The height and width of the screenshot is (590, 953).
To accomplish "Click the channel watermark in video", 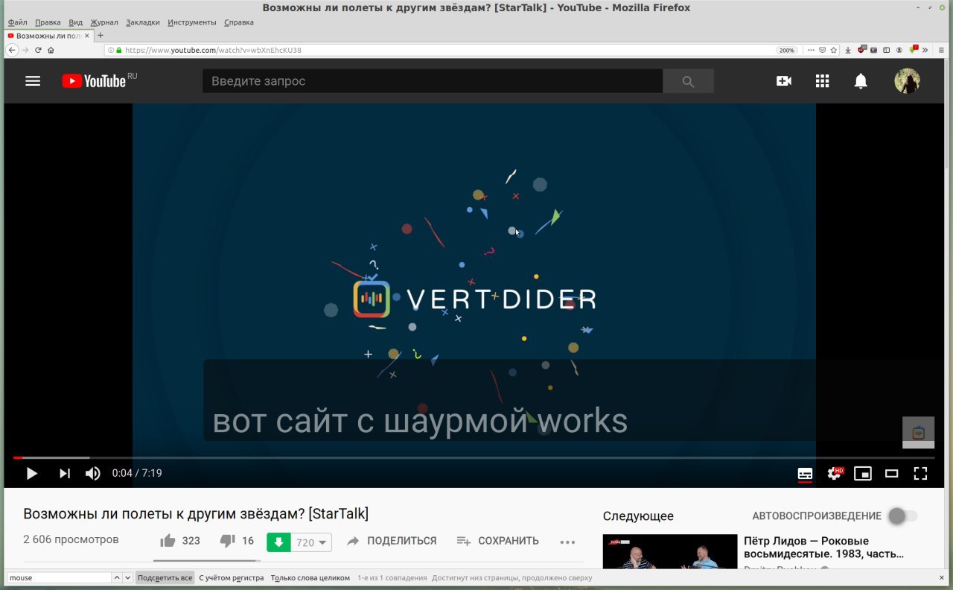I will 918,432.
